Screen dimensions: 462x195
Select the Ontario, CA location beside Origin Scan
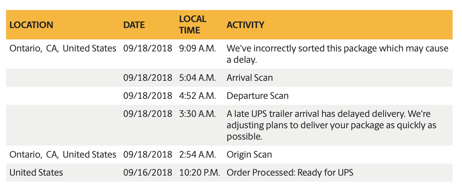[x=63, y=155]
